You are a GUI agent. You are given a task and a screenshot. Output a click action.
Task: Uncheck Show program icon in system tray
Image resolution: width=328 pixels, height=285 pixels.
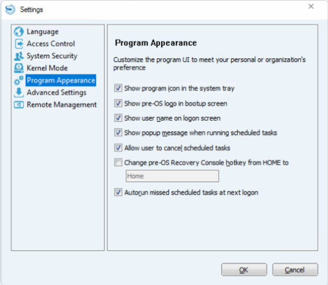click(118, 88)
